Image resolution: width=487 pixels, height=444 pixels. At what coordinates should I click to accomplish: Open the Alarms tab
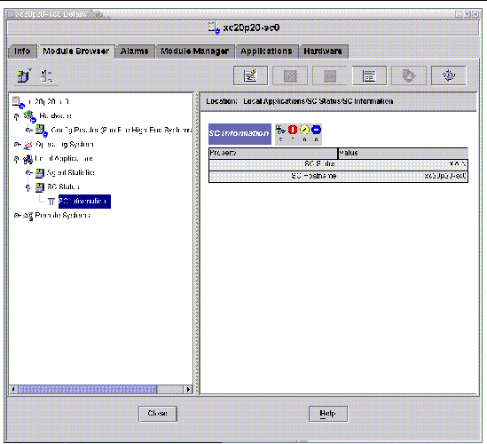(x=134, y=52)
